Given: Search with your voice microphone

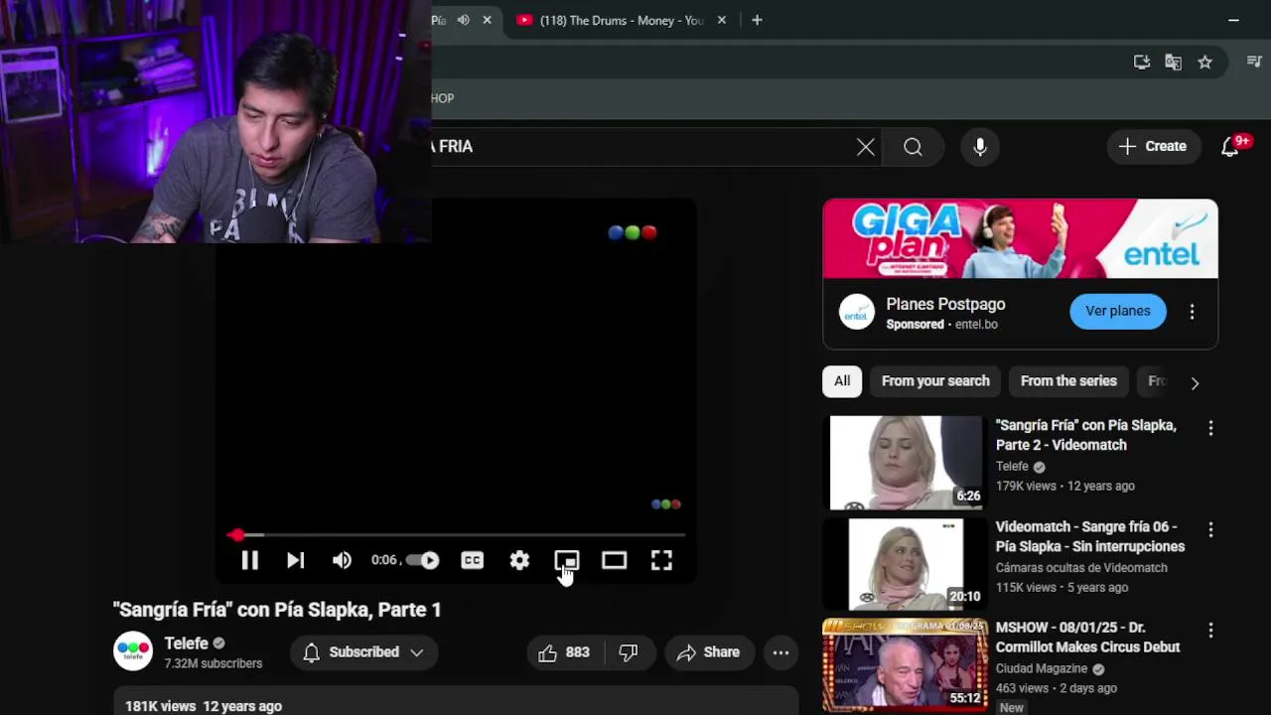Looking at the screenshot, I should [x=980, y=147].
